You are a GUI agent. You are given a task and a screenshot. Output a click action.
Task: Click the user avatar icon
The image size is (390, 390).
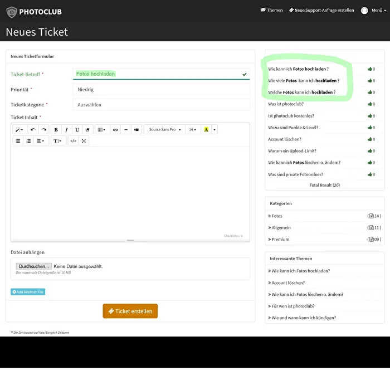pyautogui.click(x=364, y=11)
